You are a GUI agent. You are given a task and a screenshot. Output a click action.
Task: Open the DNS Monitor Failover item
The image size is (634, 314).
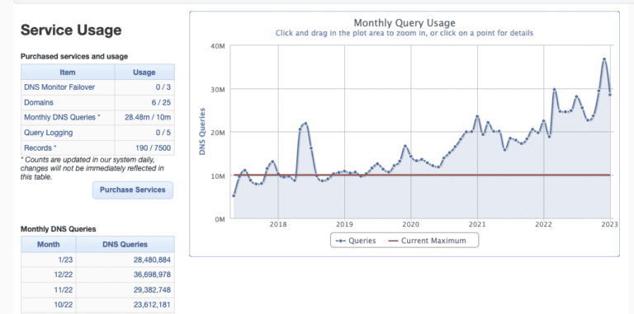(x=59, y=87)
